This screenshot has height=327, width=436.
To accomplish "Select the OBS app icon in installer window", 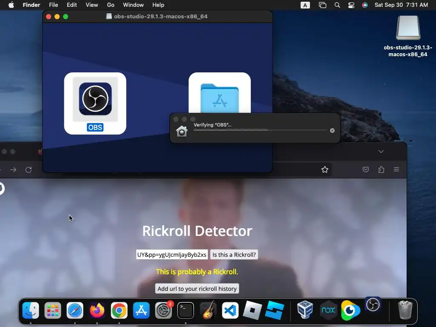I will [95, 99].
